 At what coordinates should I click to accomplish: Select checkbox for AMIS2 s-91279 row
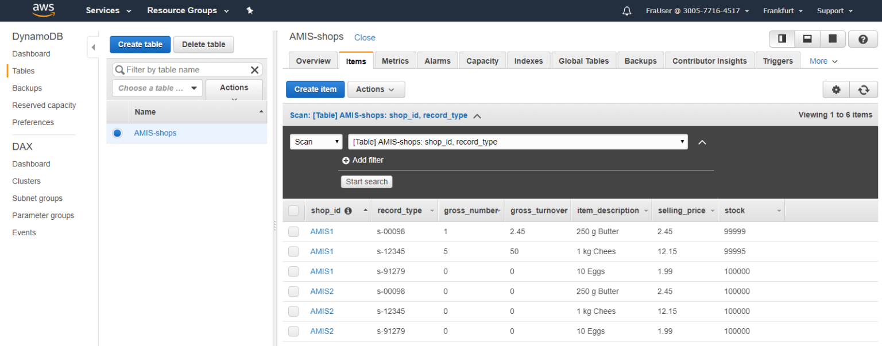pos(293,331)
